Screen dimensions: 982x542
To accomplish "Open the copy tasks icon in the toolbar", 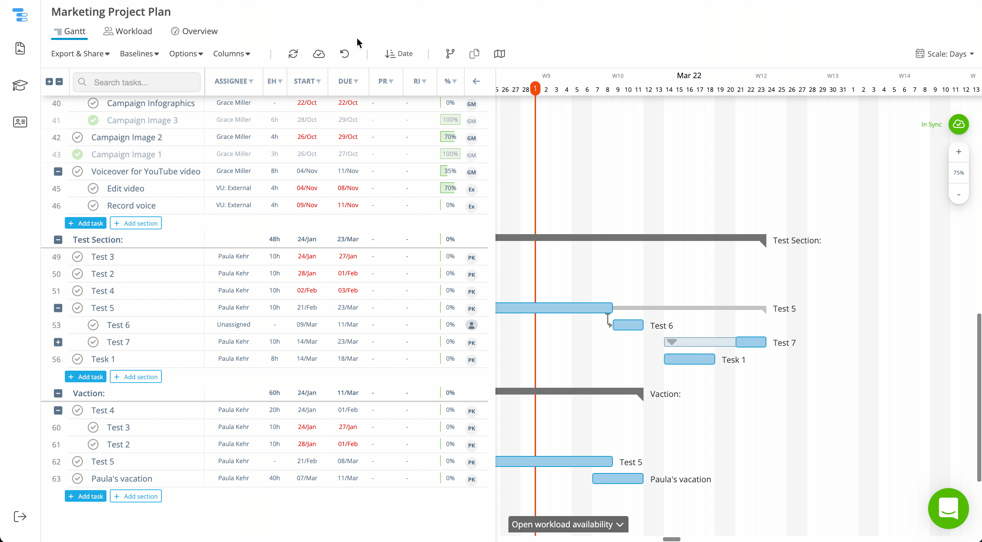I will coord(474,53).
